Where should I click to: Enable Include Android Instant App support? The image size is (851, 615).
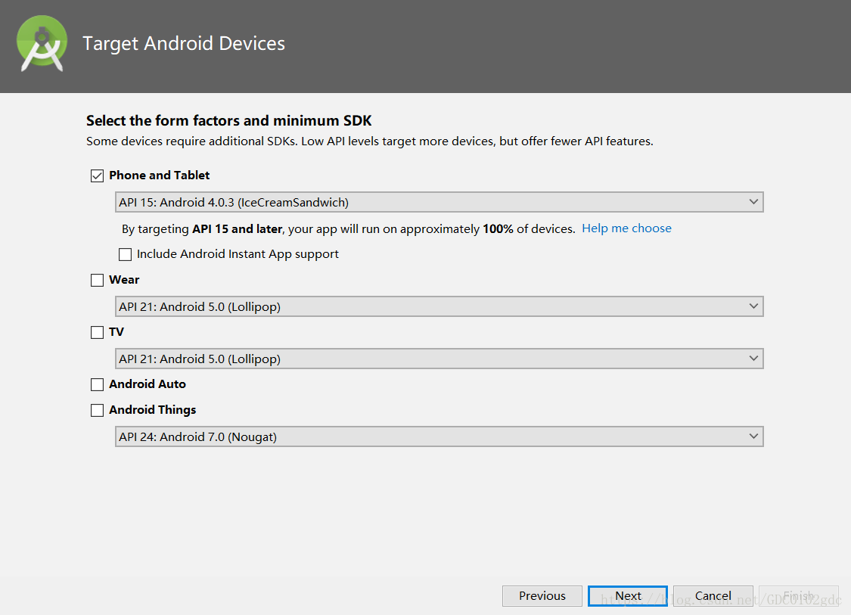[126, 254]
